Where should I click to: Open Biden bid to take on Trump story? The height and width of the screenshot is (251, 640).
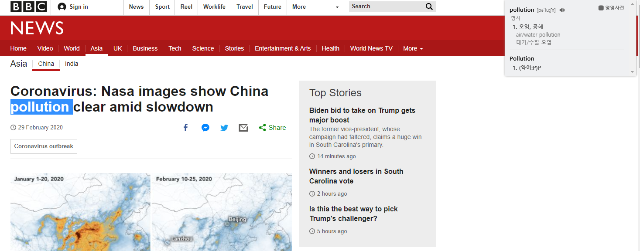(x=362, y=115)
